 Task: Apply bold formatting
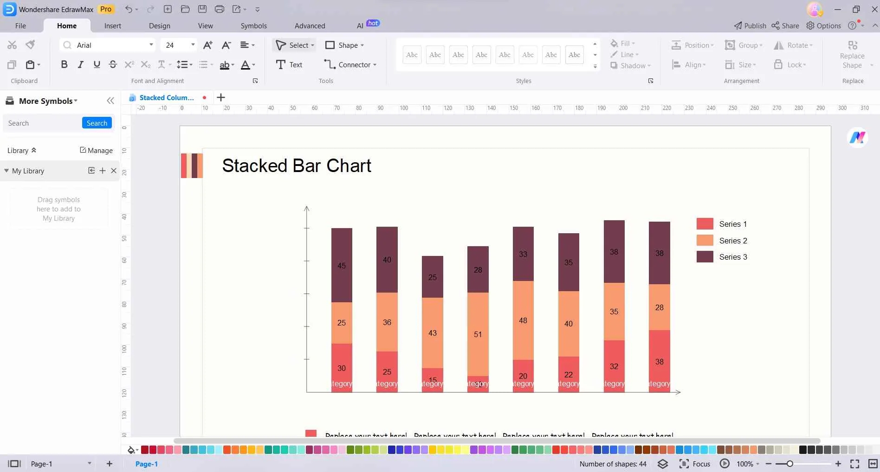64,64
